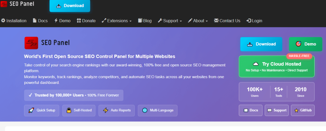This screenshot has height=131, width=326.
Task: Open the Donate menu item
Action: [x=86, y=21]
